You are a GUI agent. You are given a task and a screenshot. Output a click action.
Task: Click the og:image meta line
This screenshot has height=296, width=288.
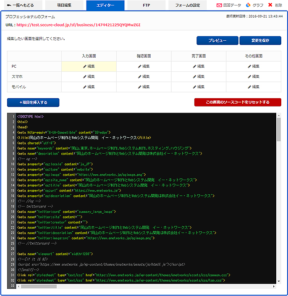click(x=81, y=175)
